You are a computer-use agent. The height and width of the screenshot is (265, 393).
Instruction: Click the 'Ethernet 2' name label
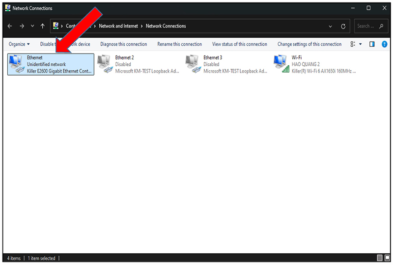[124, 57]
